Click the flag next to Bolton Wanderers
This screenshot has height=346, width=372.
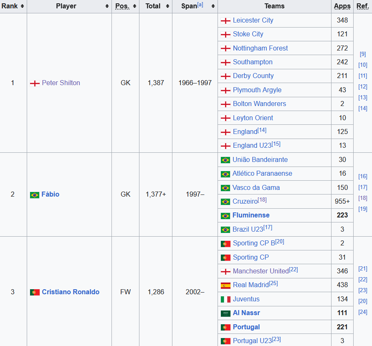coord(225,104)
